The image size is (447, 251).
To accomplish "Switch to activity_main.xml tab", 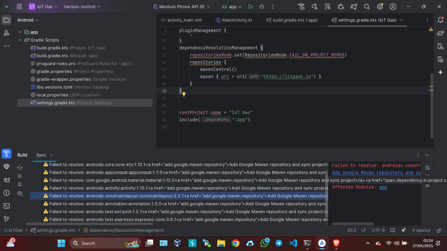I will point(181,20).
